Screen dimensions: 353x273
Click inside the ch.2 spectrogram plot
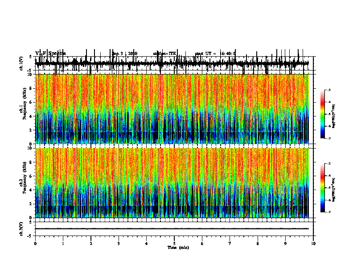(x=172, y=183)
